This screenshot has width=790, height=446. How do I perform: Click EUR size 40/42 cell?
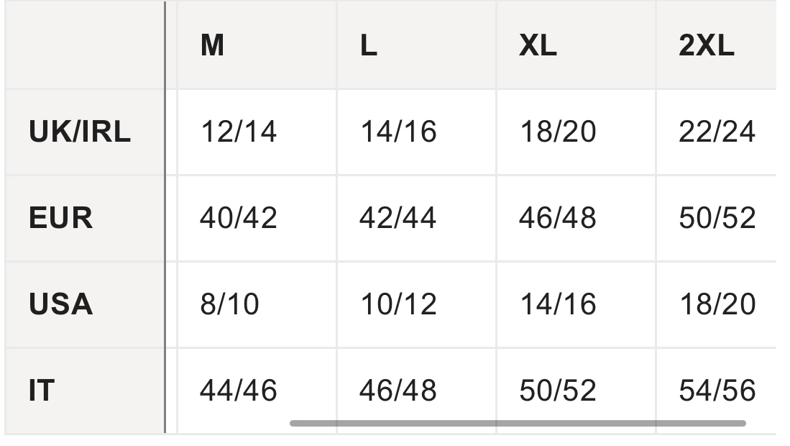[257, 218]
